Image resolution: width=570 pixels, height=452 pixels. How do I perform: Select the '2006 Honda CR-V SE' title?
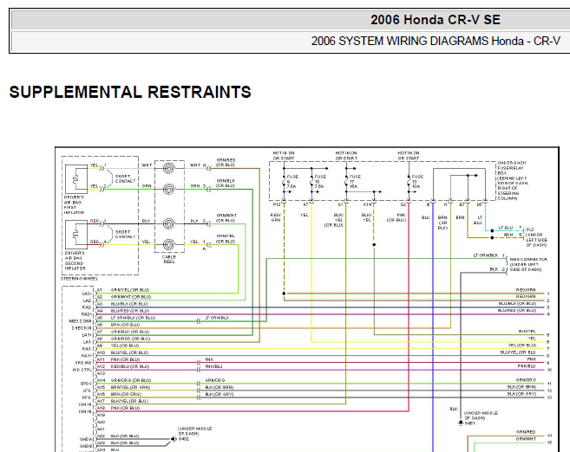[x=436, y=20]
